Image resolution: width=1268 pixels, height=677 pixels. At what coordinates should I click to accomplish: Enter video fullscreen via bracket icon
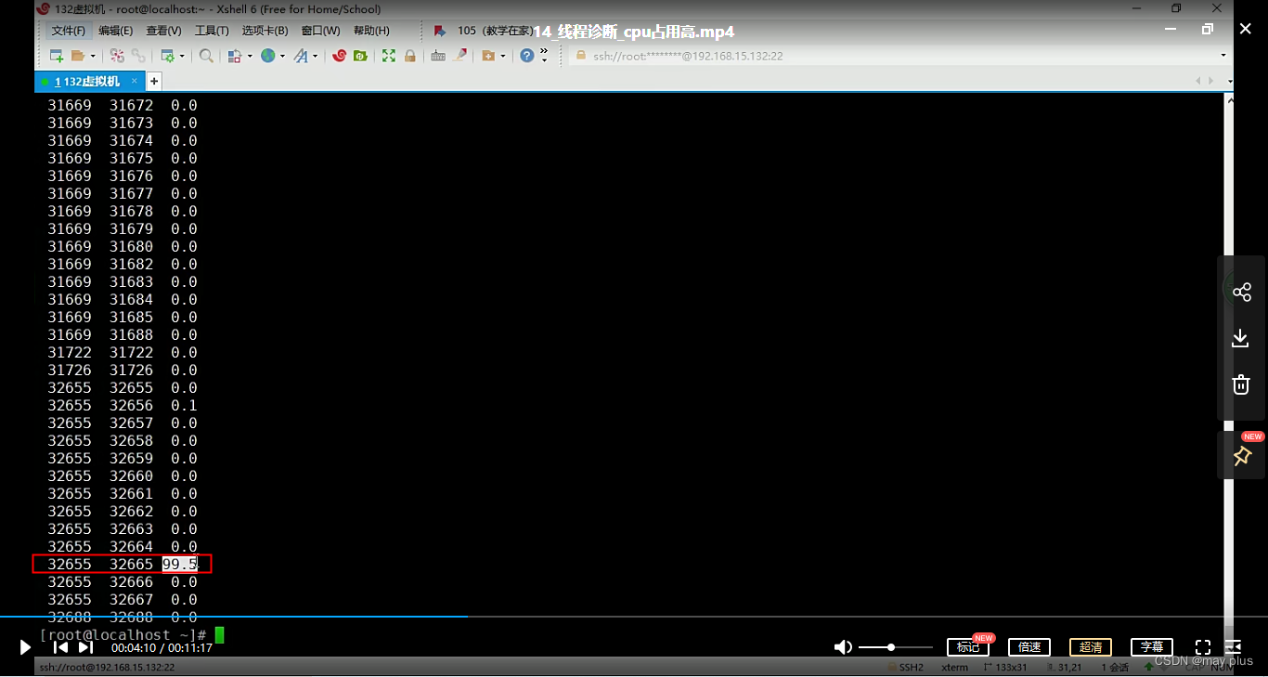[x=1203, y=647]
